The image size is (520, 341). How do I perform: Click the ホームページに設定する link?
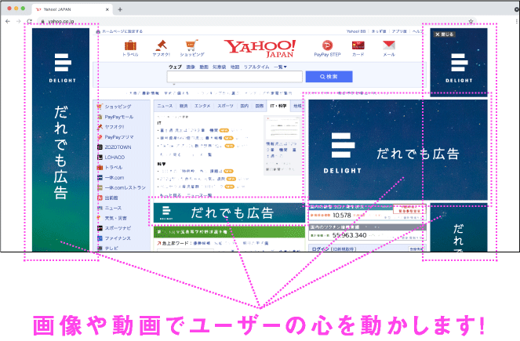125,32
